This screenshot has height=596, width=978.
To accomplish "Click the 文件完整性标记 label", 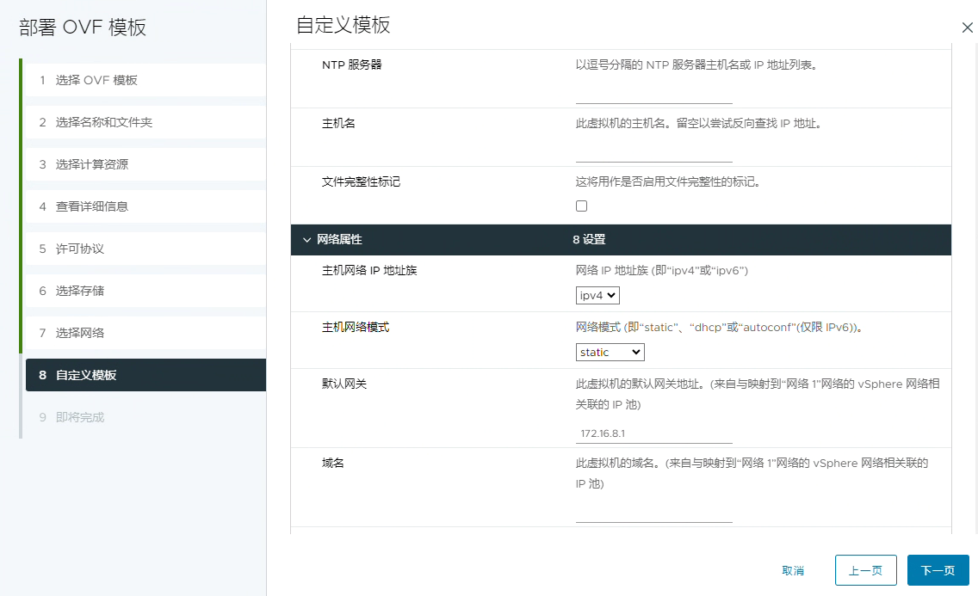I will 361,181.
